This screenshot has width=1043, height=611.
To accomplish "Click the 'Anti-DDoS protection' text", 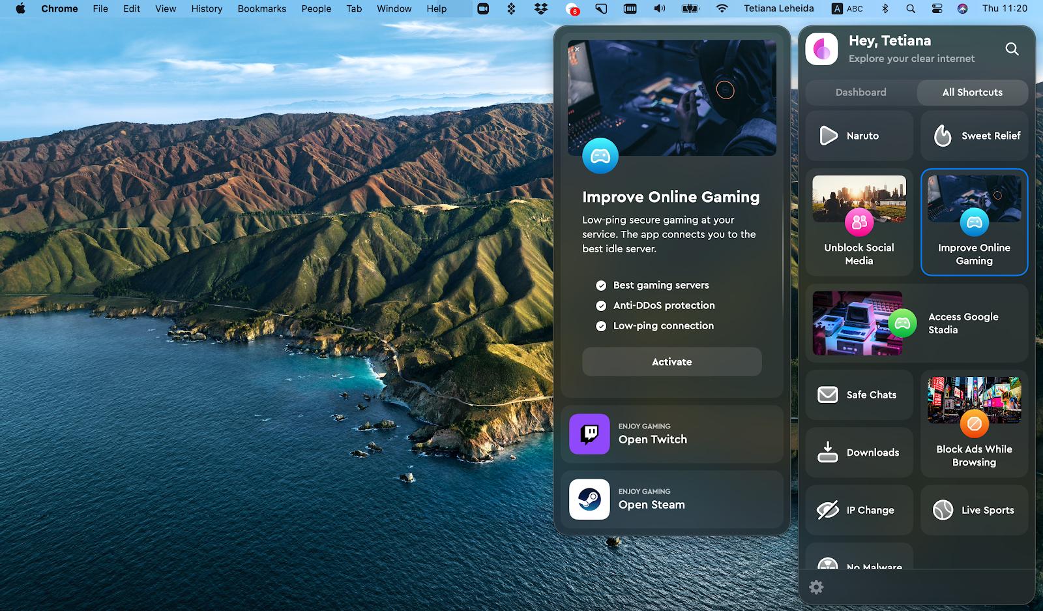I will coord(664,305).
